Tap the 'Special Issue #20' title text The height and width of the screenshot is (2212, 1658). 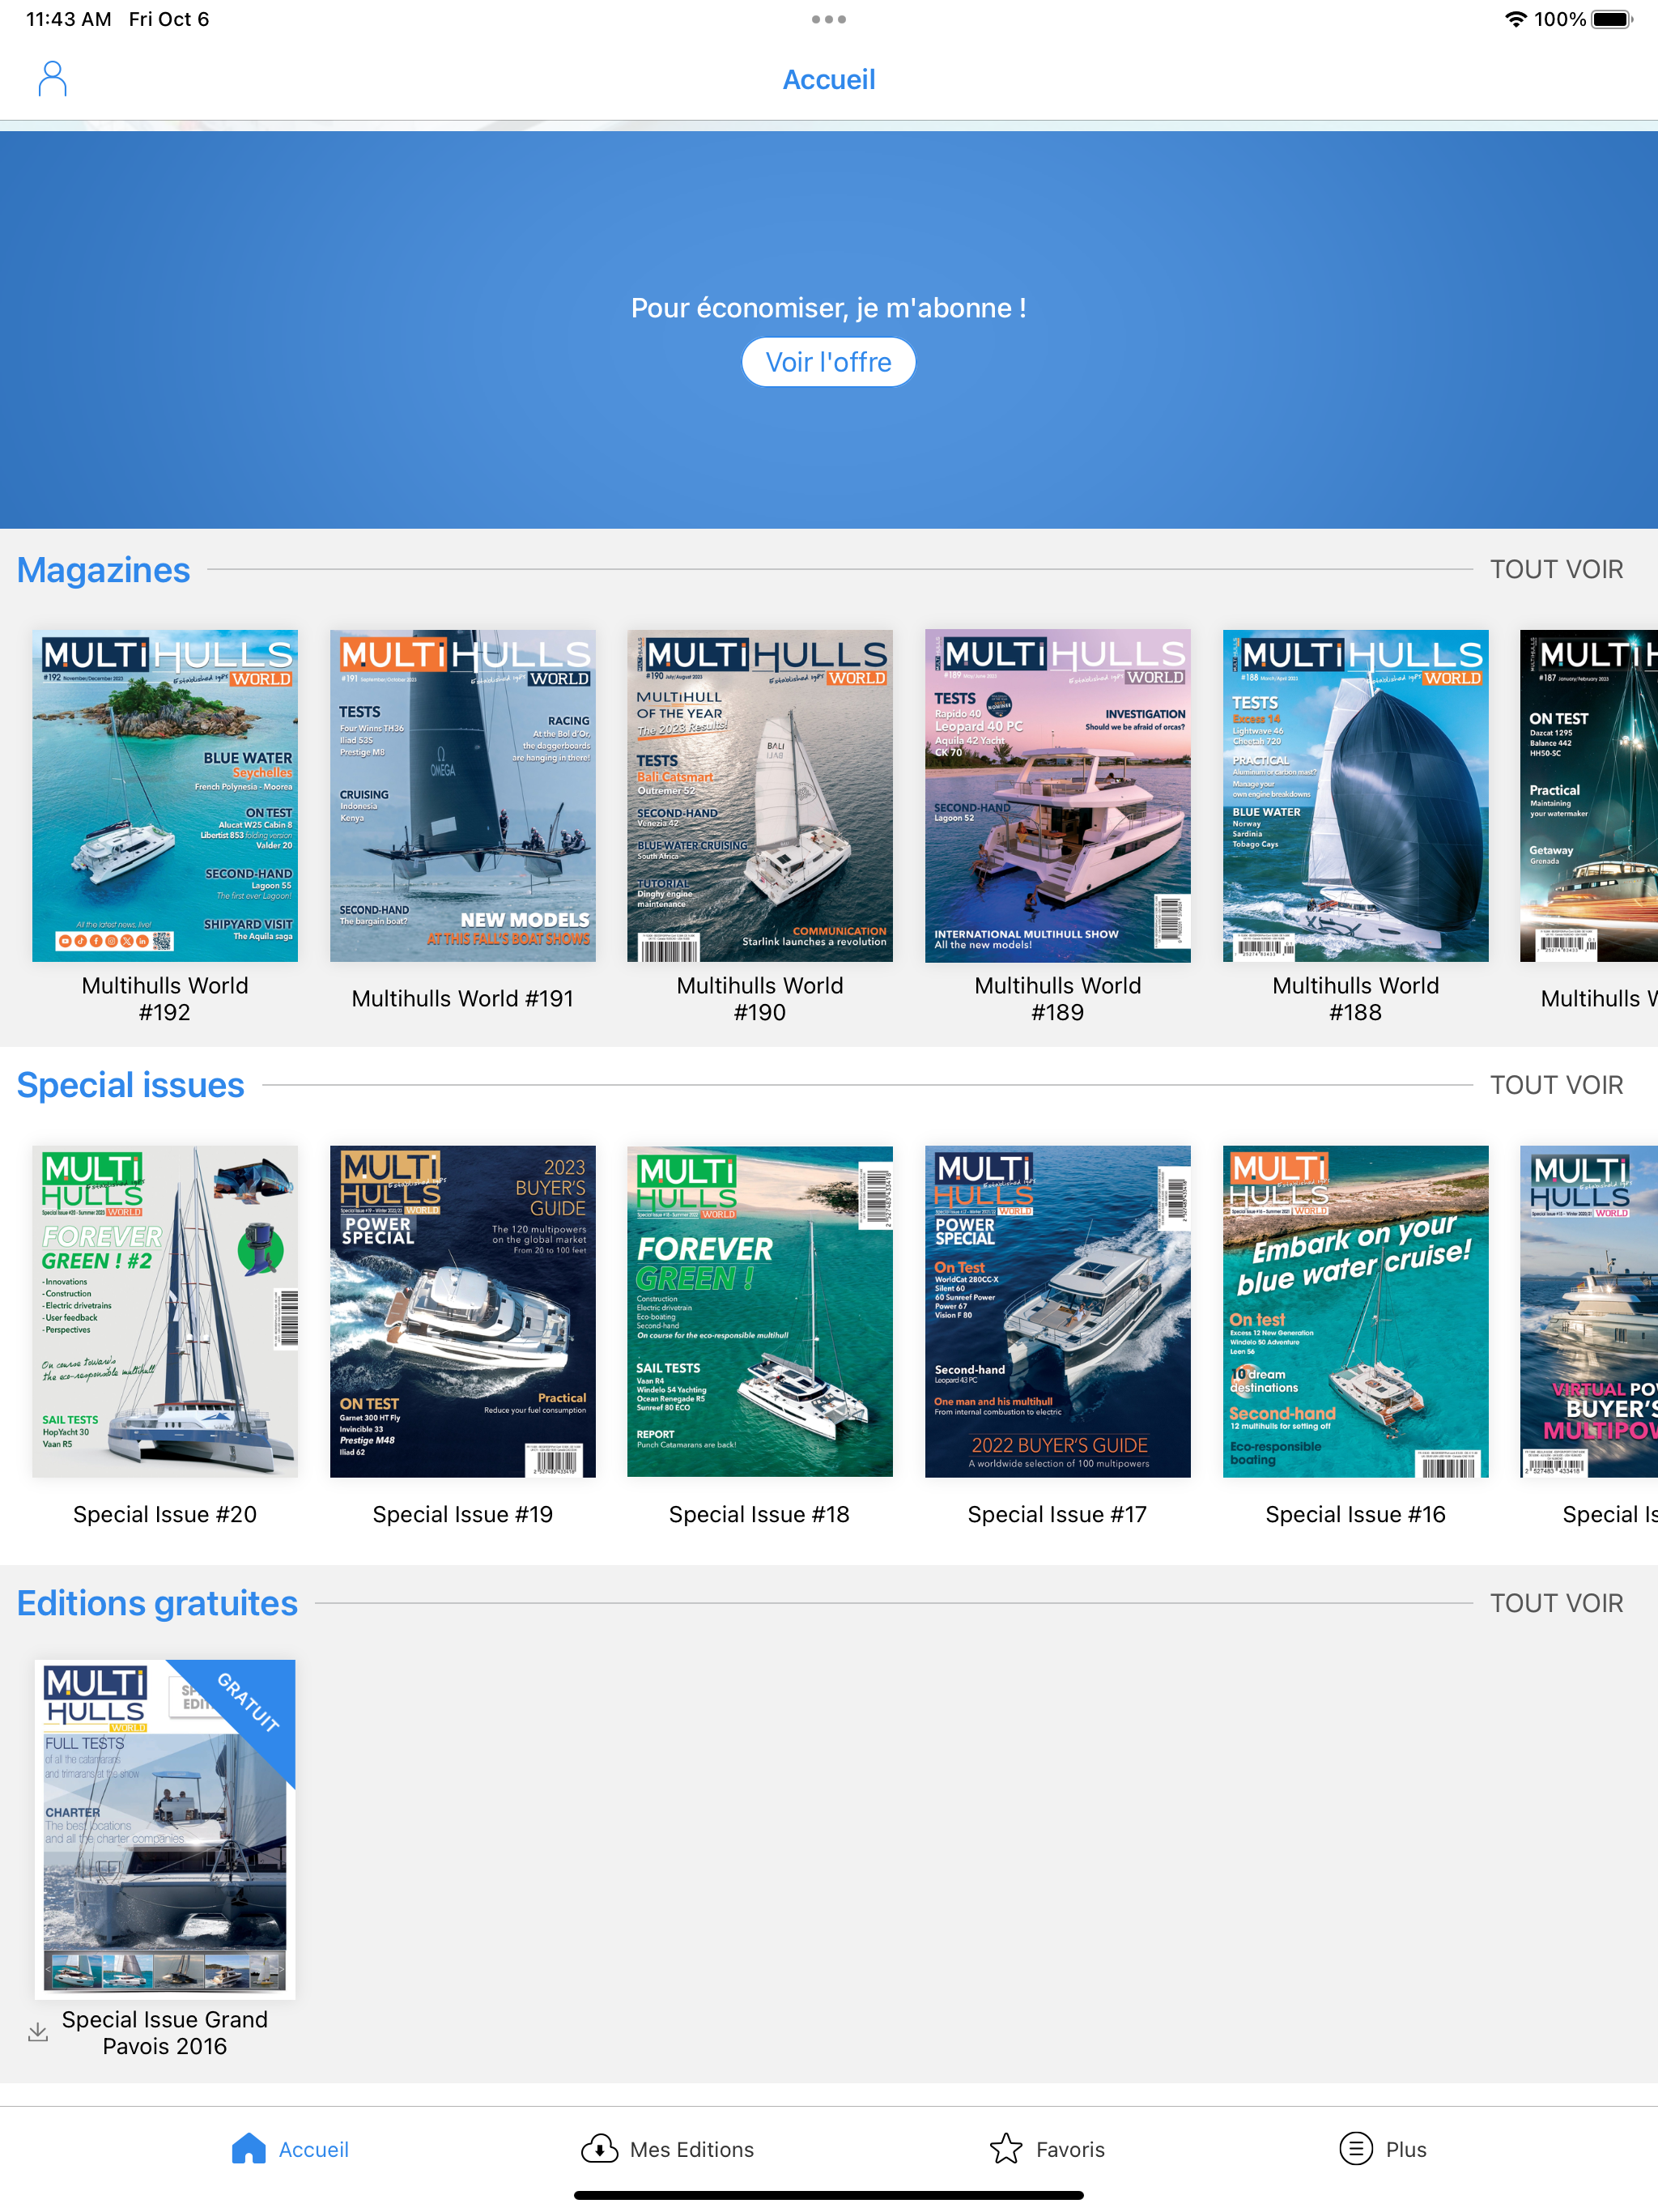coord(165,1514)
